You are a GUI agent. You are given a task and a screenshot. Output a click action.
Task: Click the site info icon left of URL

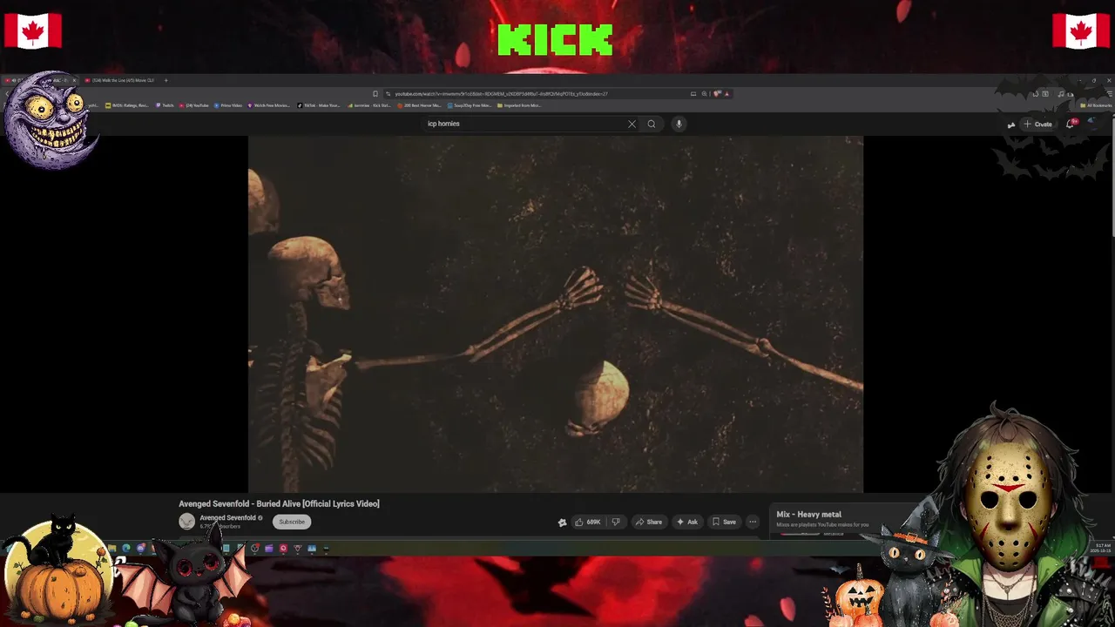[388, 93]
